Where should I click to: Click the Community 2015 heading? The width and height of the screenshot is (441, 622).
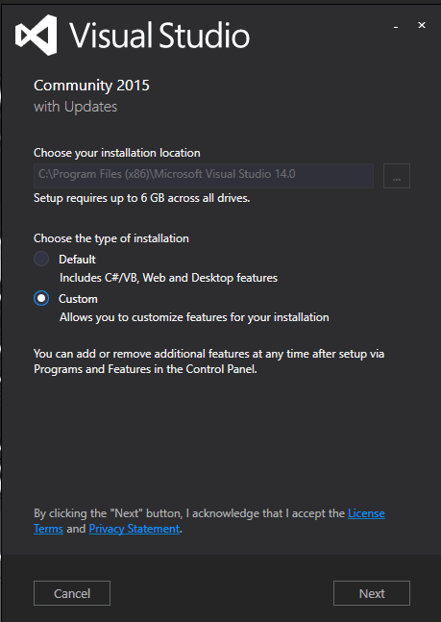91,86
